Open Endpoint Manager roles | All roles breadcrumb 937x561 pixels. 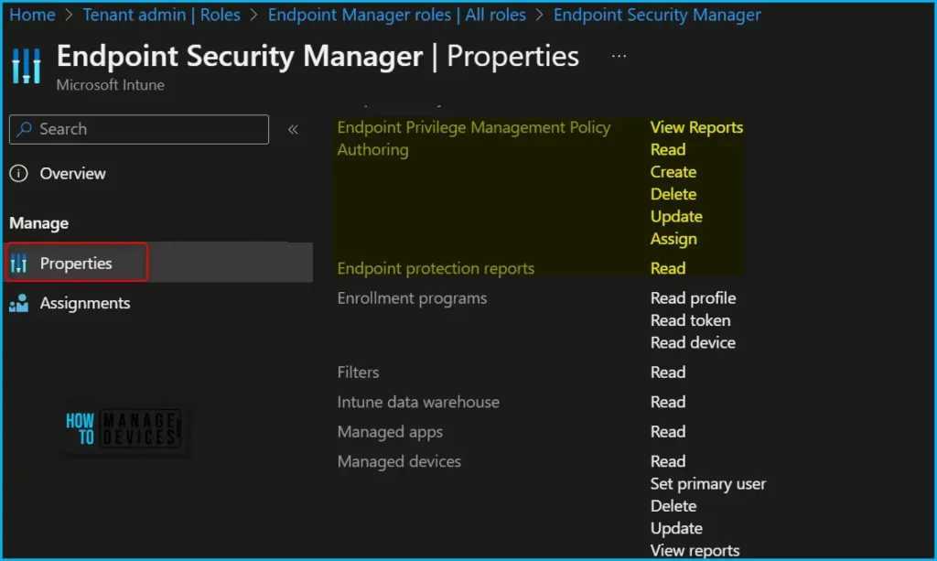[x=397, y=15]
